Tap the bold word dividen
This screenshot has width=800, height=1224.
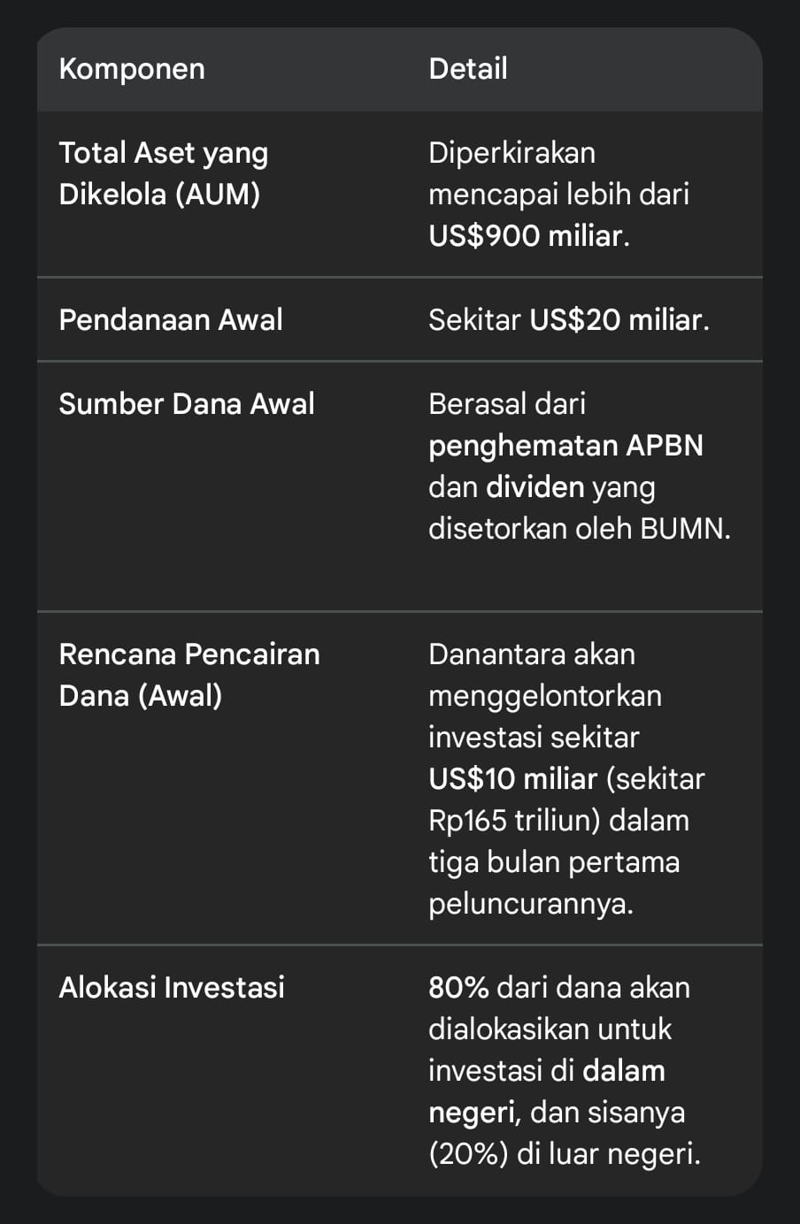pos(535,486)
